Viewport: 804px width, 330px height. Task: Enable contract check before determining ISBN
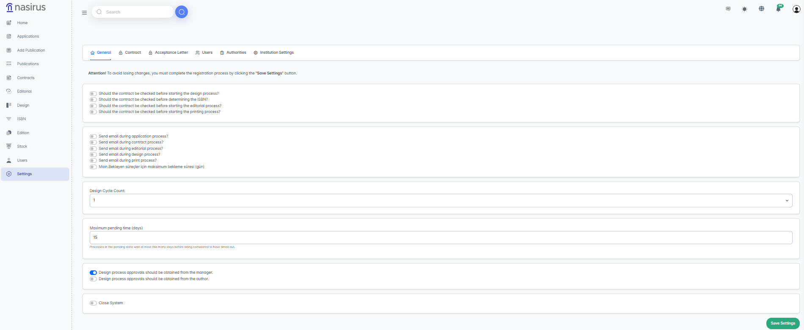tap(93, 100)
